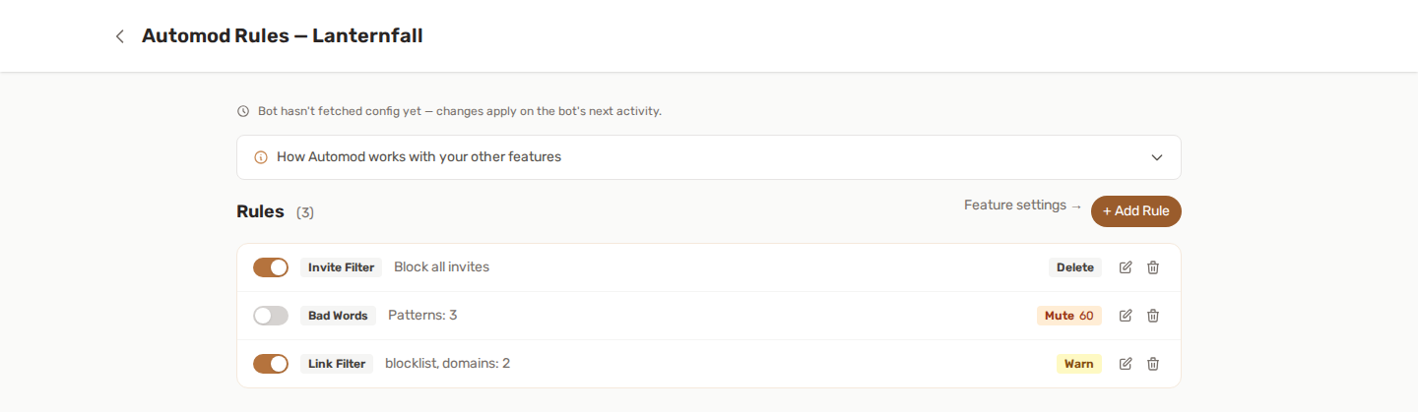Click the clock icon near bot config notice
1418x412 pixels.
243,111
